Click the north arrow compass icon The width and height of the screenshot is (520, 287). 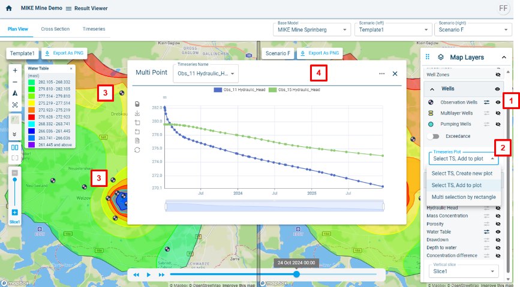(x=15, y=93)
